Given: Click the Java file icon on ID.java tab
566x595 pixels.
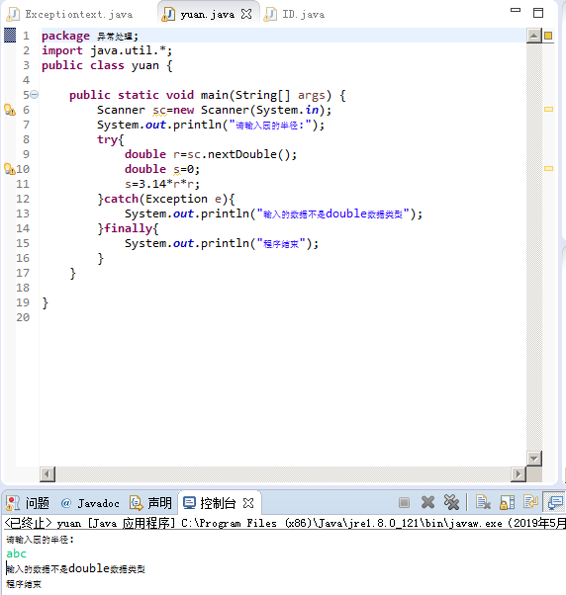Looking at the screenshot, I should point(270,15).
